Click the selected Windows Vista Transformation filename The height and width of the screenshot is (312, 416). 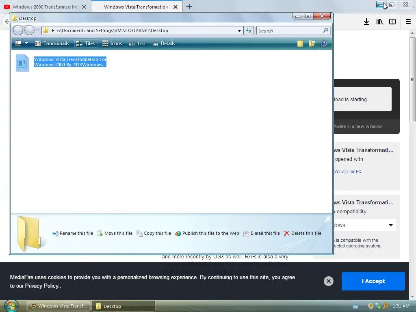point(70,62)
